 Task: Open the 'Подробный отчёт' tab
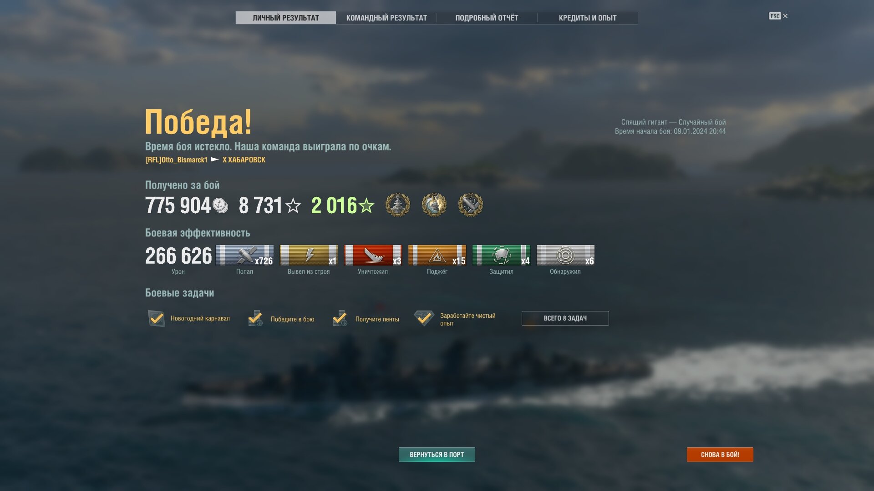point(487,18)
